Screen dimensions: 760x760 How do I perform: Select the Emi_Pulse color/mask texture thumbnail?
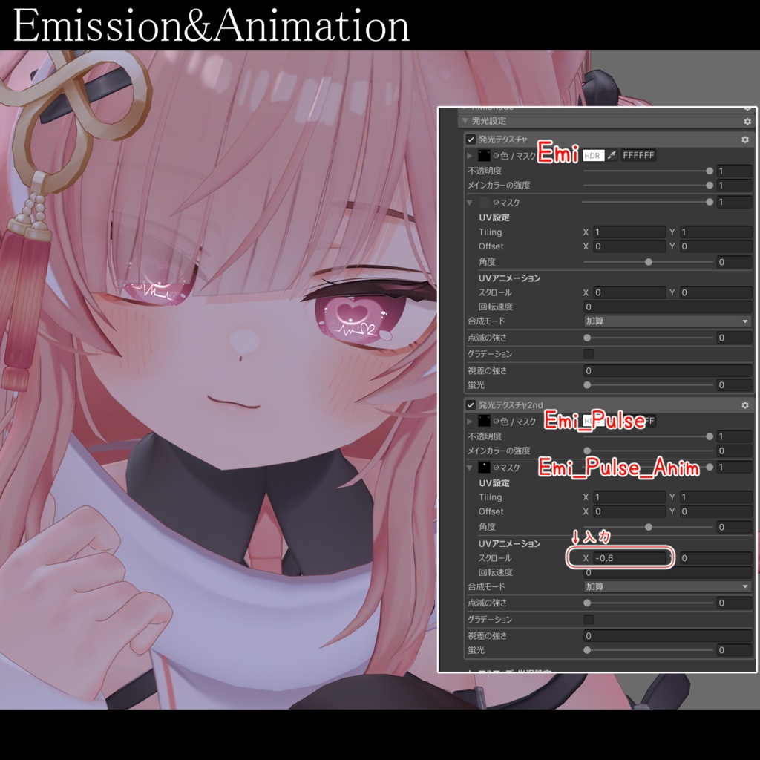[483, 421]
